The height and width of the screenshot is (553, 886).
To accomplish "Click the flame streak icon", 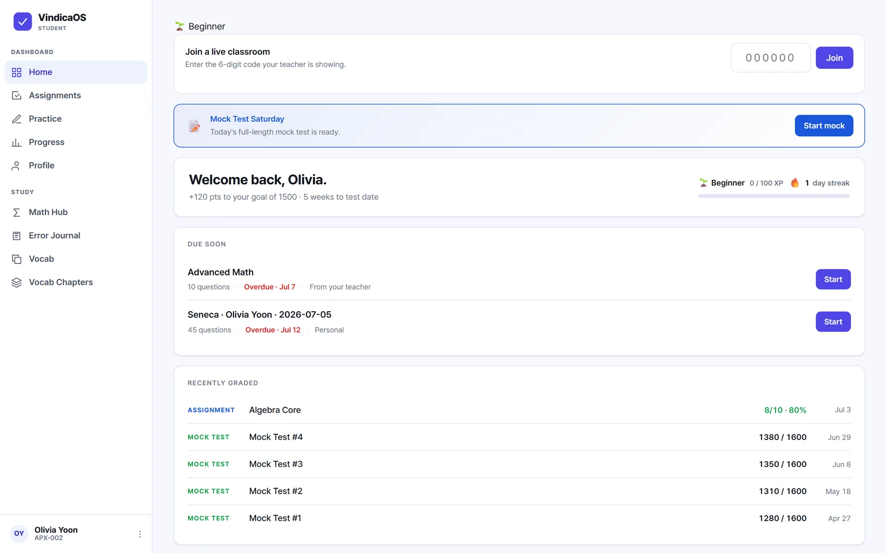I will (795, 182).
